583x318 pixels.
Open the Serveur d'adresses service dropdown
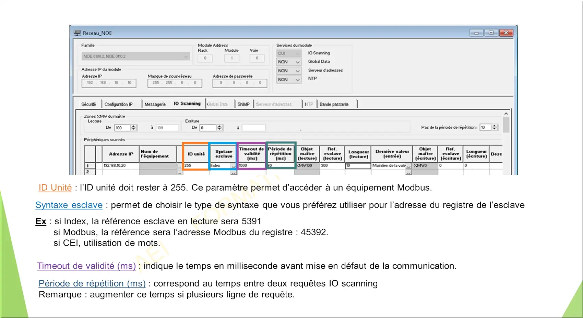[289, 71]
